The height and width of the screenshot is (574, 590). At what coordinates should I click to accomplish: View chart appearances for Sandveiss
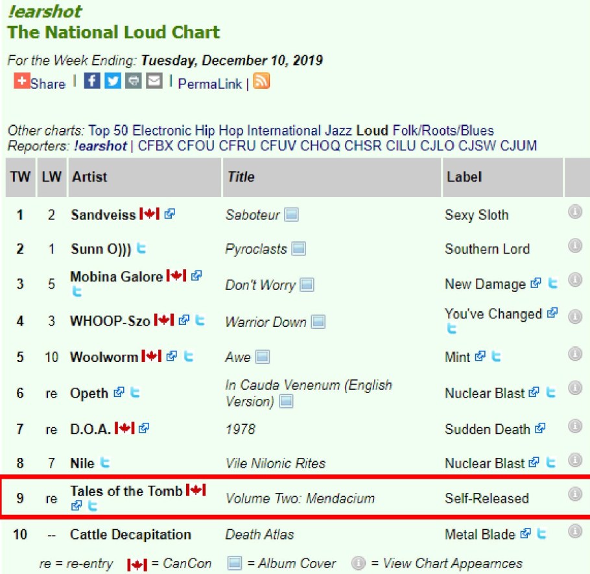click(x=574, y=211)
